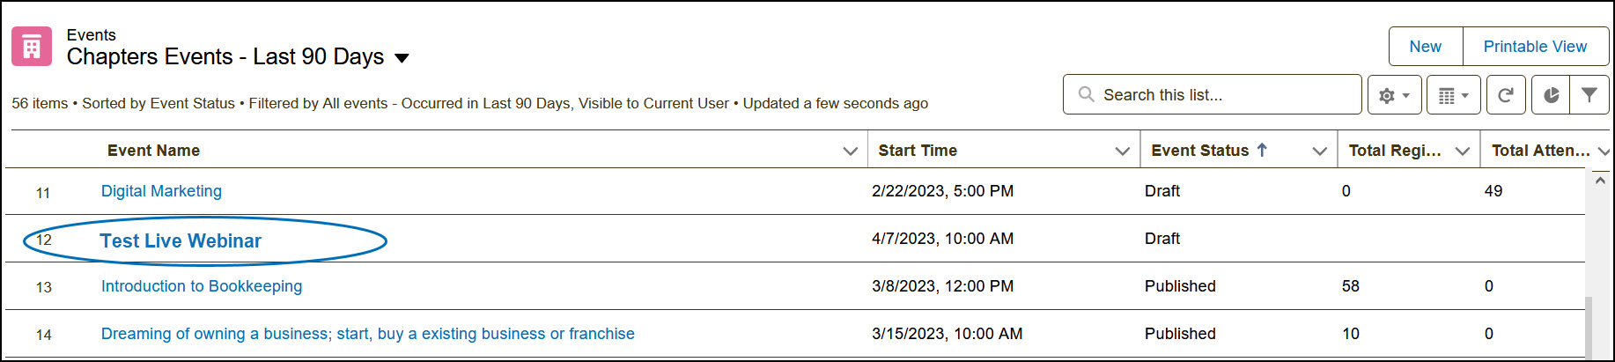Image resolution: width=1615 pixels, height=362 pixels.
Task: Show the charts panel
Action: (x=1552, y=95)
